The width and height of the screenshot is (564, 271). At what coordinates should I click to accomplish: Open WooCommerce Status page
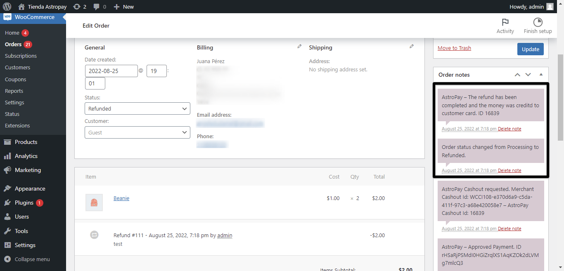(x=12, y=114)
